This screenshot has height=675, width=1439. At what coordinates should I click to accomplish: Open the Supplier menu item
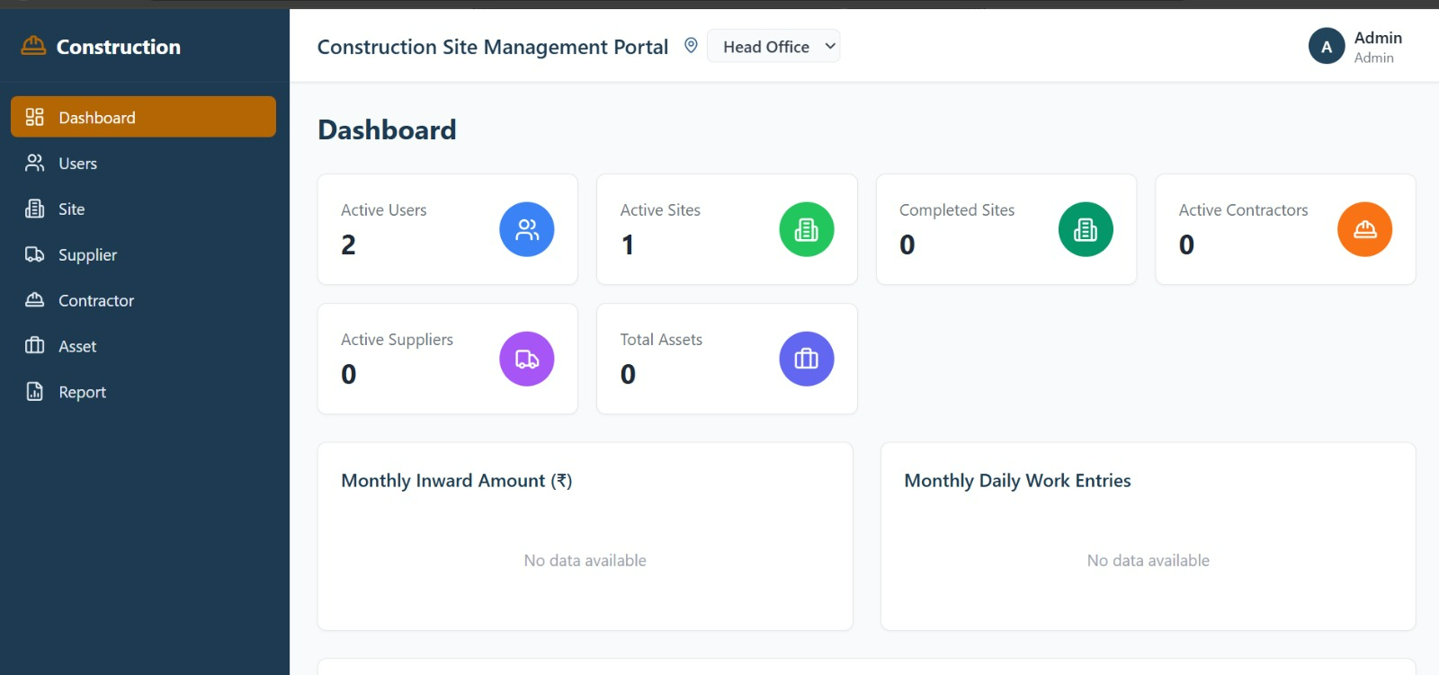coord(143,254)
